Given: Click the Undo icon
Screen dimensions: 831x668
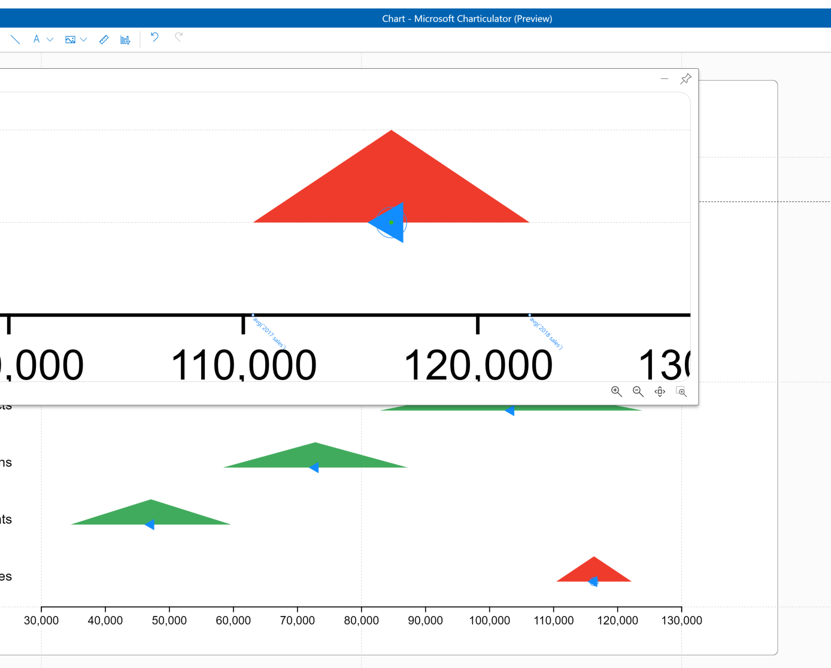Looking at the screenshot, I should [x=154, y=37].
